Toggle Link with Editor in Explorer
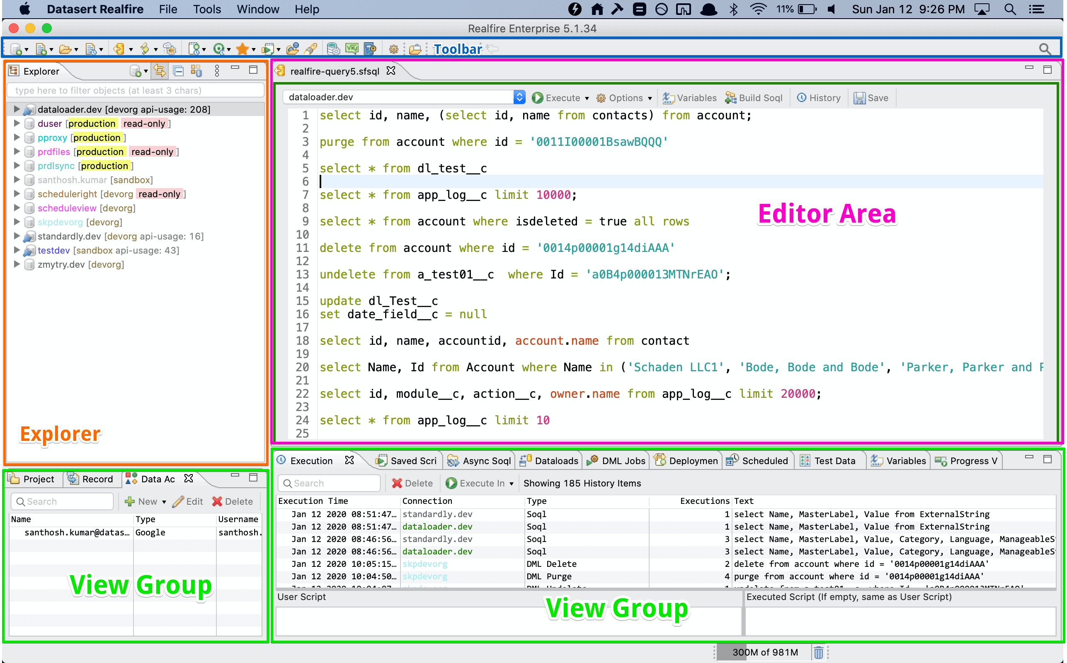Screen dimensions: 1067x663 coord(160,70)
